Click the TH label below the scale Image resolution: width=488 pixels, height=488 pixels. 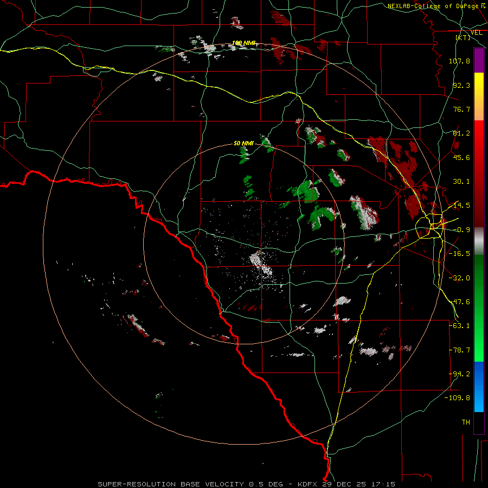pos(466,422)
